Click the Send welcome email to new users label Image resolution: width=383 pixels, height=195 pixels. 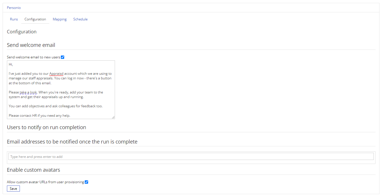point(33,57)
